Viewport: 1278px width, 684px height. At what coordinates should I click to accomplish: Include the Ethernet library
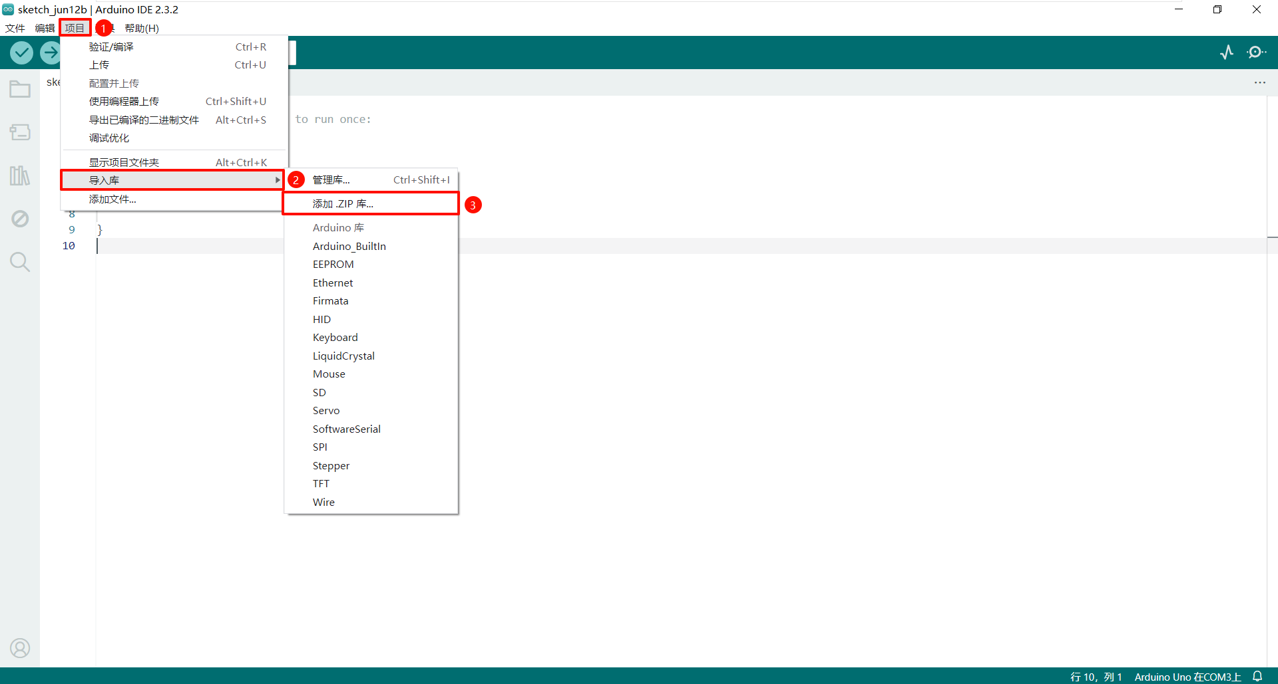point(371,283)
